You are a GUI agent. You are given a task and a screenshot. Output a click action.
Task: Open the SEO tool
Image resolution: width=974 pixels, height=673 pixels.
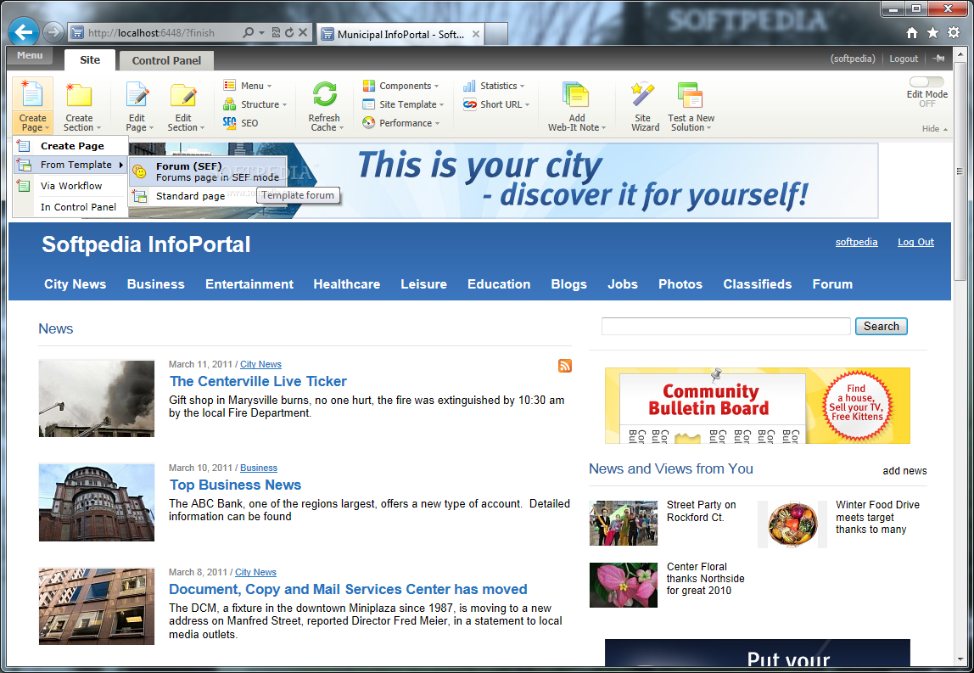click(240, 123)
